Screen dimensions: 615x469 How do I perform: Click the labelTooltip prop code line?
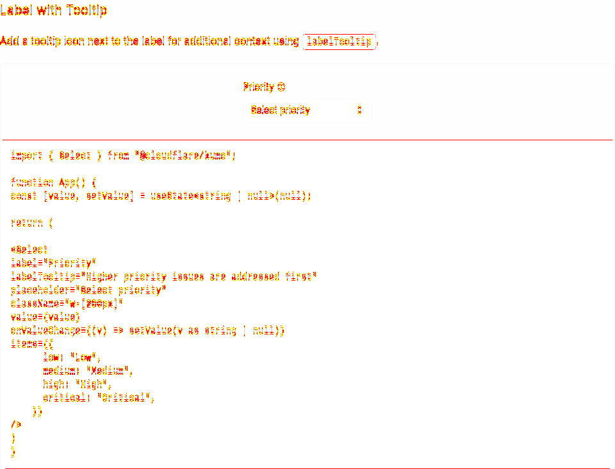coord(163,276)
